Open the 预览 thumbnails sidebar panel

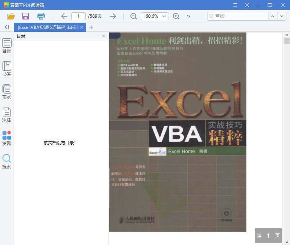6,92
